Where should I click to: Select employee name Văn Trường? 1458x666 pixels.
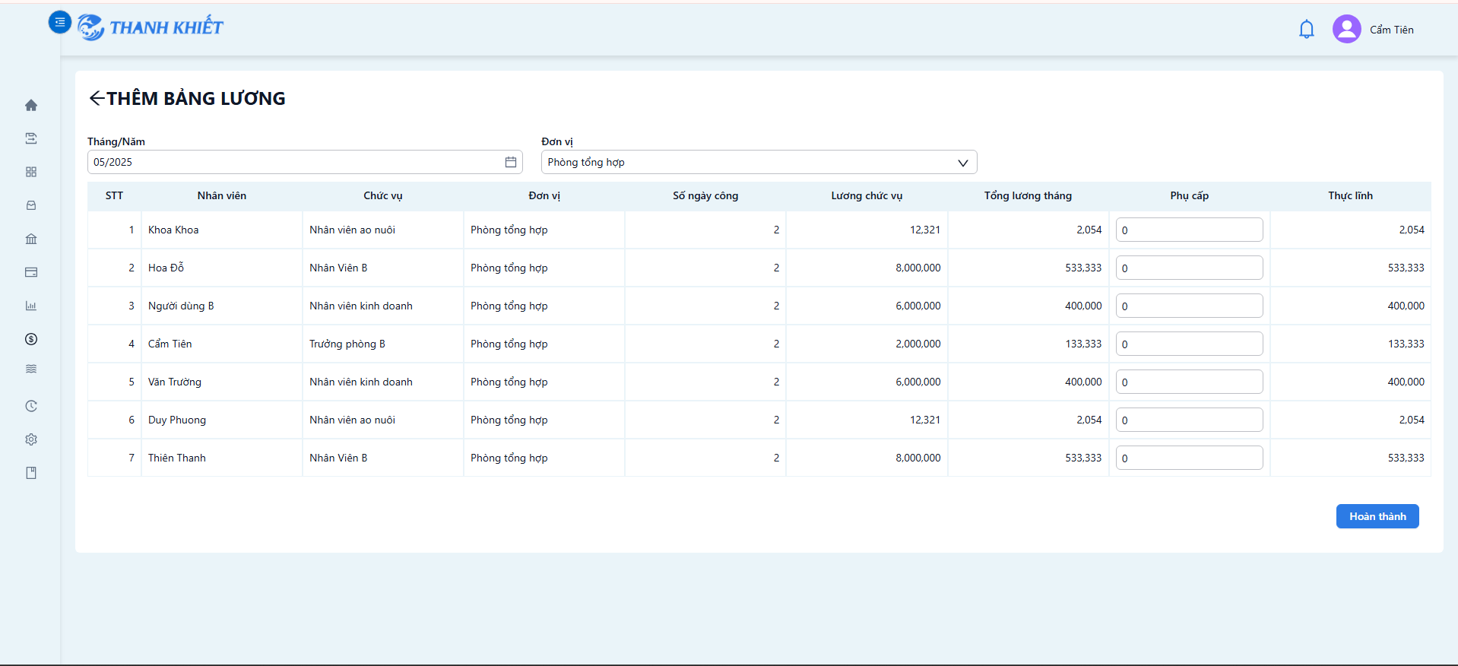(174, 382)
